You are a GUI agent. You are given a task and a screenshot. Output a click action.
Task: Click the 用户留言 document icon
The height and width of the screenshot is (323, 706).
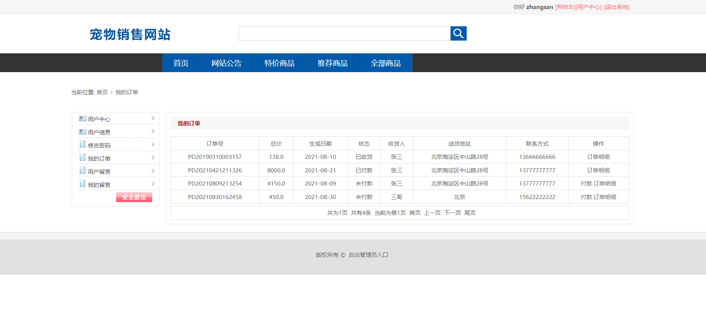[x=83, y=171]
